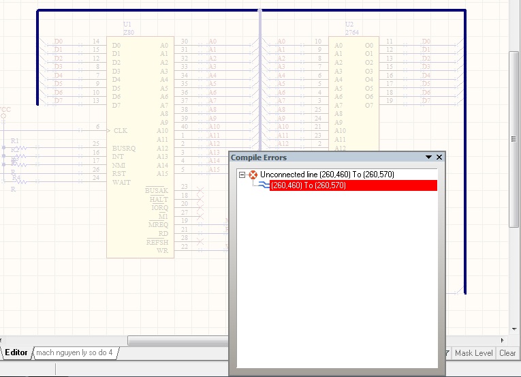Image resolution: width=521 pixels, height=377 pixels.
Task: Click the VCC power port symbol
Action: (x=3, y=116)
